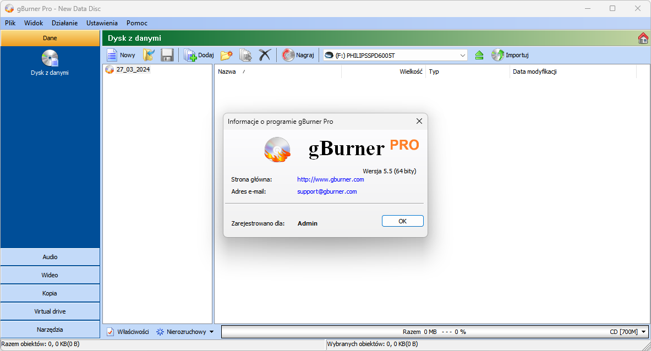The image size is (651, 351).
Task: Click Wybranych obiektów status bar text
Action: (373, 344)
